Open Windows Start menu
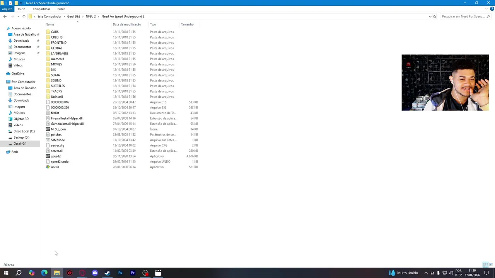The width and height of the screenshot is (495, 278). tap(6, 273)
